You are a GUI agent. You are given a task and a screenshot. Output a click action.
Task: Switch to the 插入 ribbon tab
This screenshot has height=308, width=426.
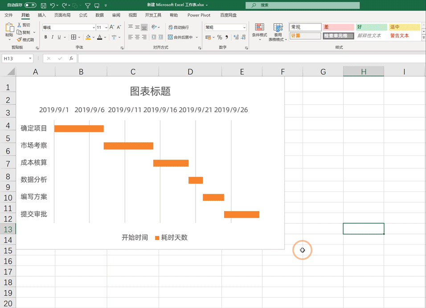pos(41,15)
